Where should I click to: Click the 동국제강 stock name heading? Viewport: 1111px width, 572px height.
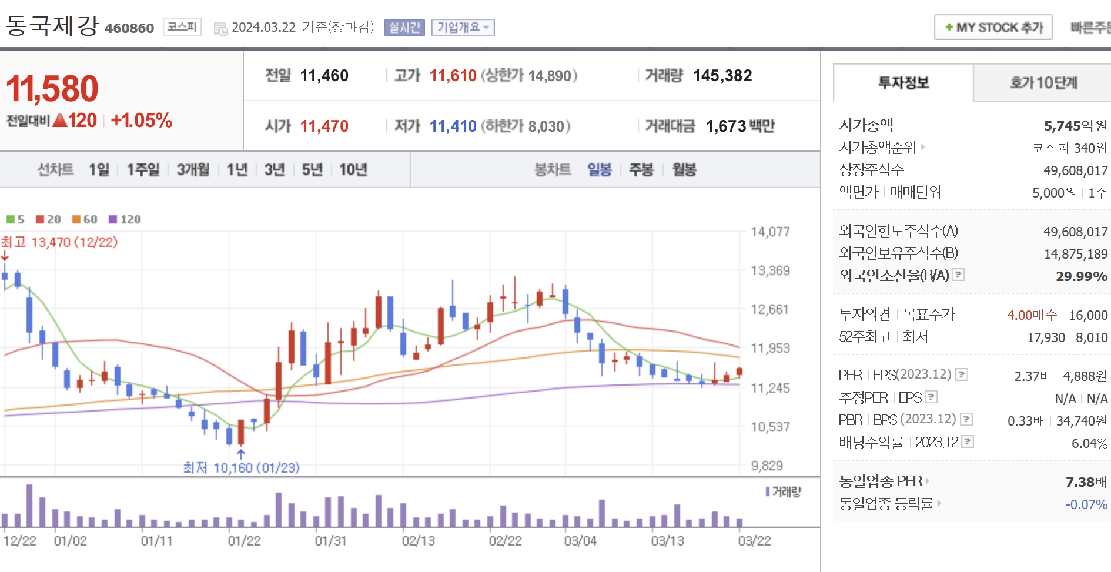coord(52,26)
